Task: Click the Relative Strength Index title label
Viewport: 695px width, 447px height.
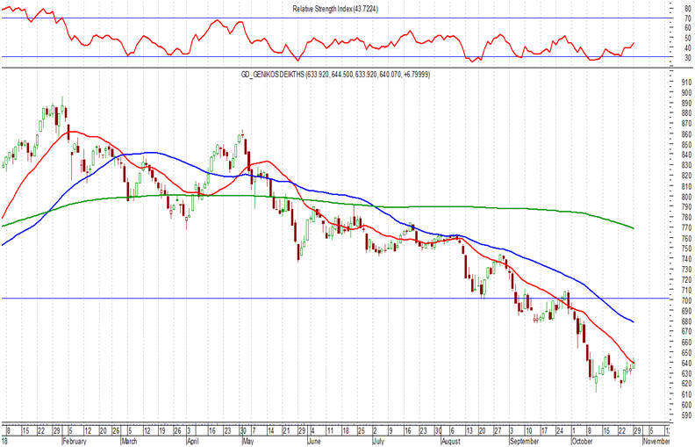Action: [x=335, y=9]
